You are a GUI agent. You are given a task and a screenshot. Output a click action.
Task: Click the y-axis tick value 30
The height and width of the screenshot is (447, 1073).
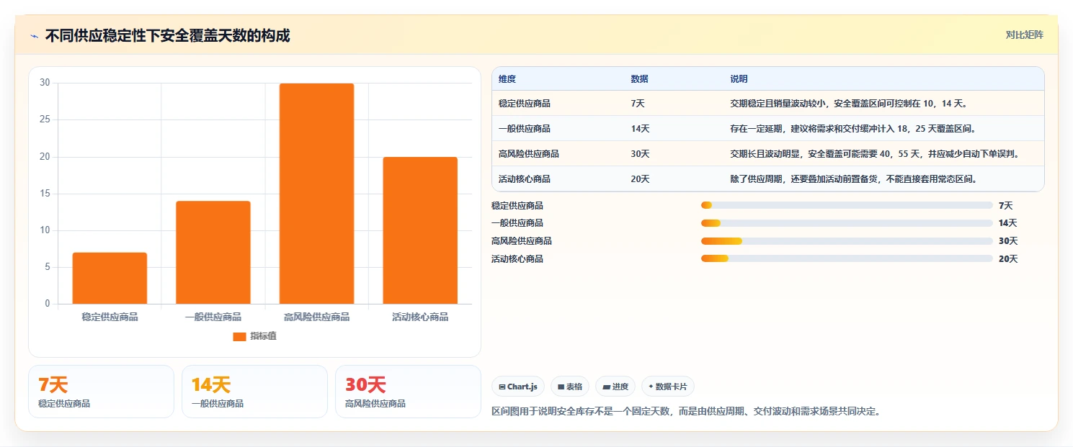point(45,83)
